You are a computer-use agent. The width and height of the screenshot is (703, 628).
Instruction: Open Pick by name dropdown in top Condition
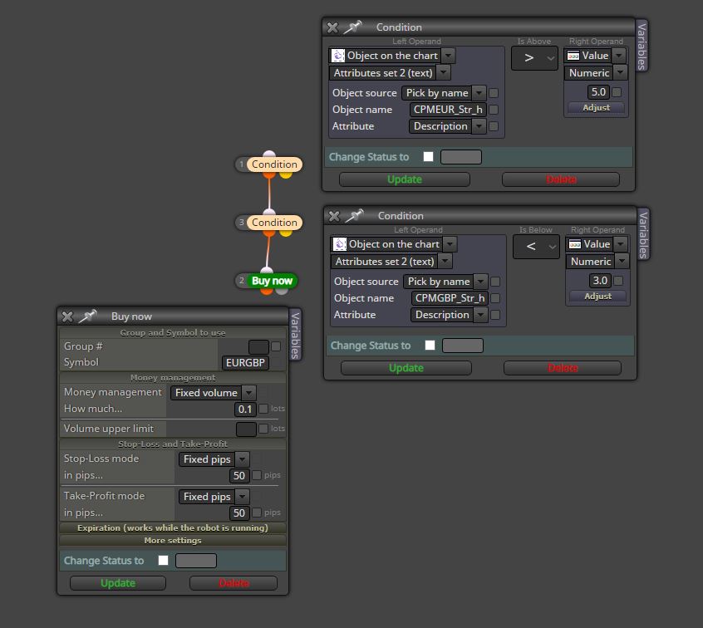point(479,93)
